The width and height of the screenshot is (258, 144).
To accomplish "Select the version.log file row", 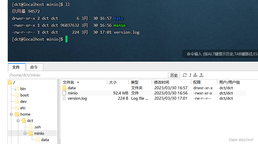I will point(154,99).
